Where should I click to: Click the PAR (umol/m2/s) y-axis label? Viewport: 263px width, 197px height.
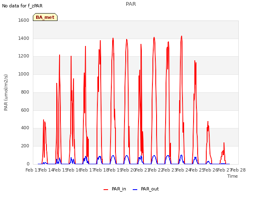pos(6,92)
